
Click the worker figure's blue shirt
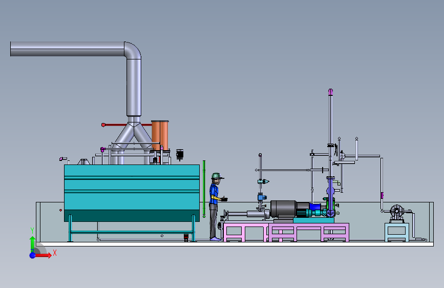(x=214, y=194)
